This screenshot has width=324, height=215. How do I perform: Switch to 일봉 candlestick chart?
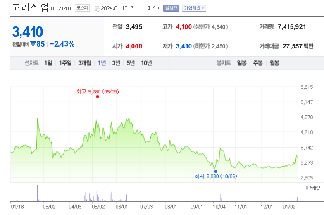(x=242, y=63)
